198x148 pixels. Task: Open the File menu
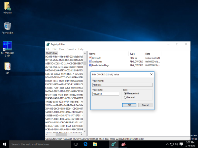pyautogui.click(x=48, y=49)
